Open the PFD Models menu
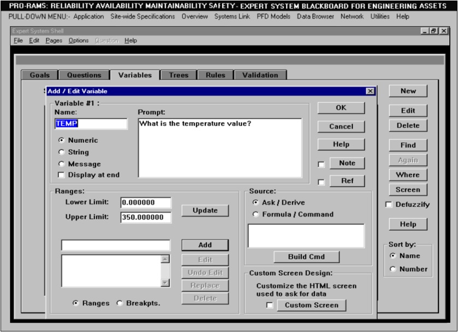This screenshot has height=332, width=458. point(273,16)
